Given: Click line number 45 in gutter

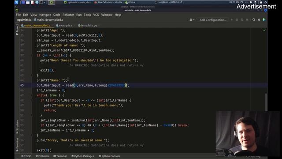Looking at the screenshot, I should [22, 85].
